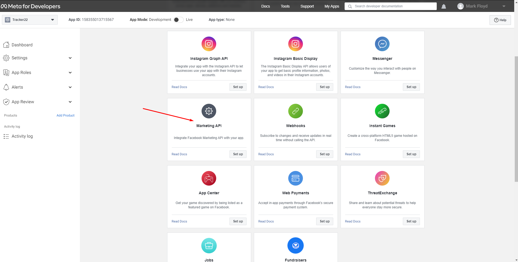Read Docs for App Center

click(179, 221)
